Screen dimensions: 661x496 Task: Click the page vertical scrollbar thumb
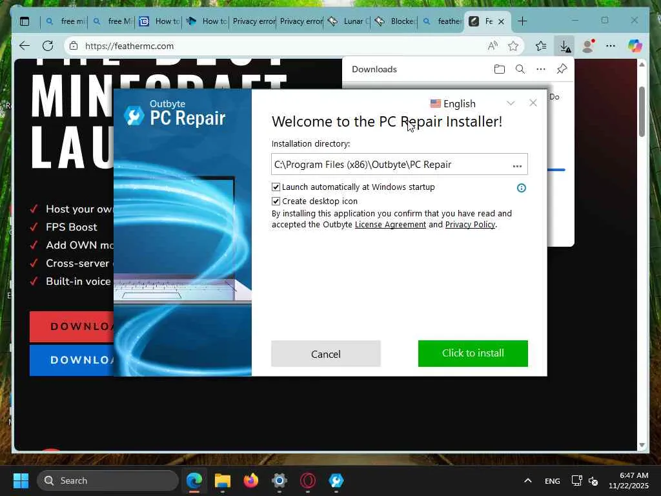(642, 112)
